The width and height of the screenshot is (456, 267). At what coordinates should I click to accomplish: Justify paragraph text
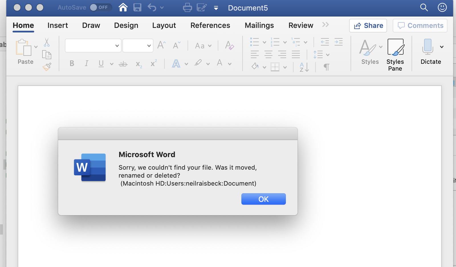(296, 54)
